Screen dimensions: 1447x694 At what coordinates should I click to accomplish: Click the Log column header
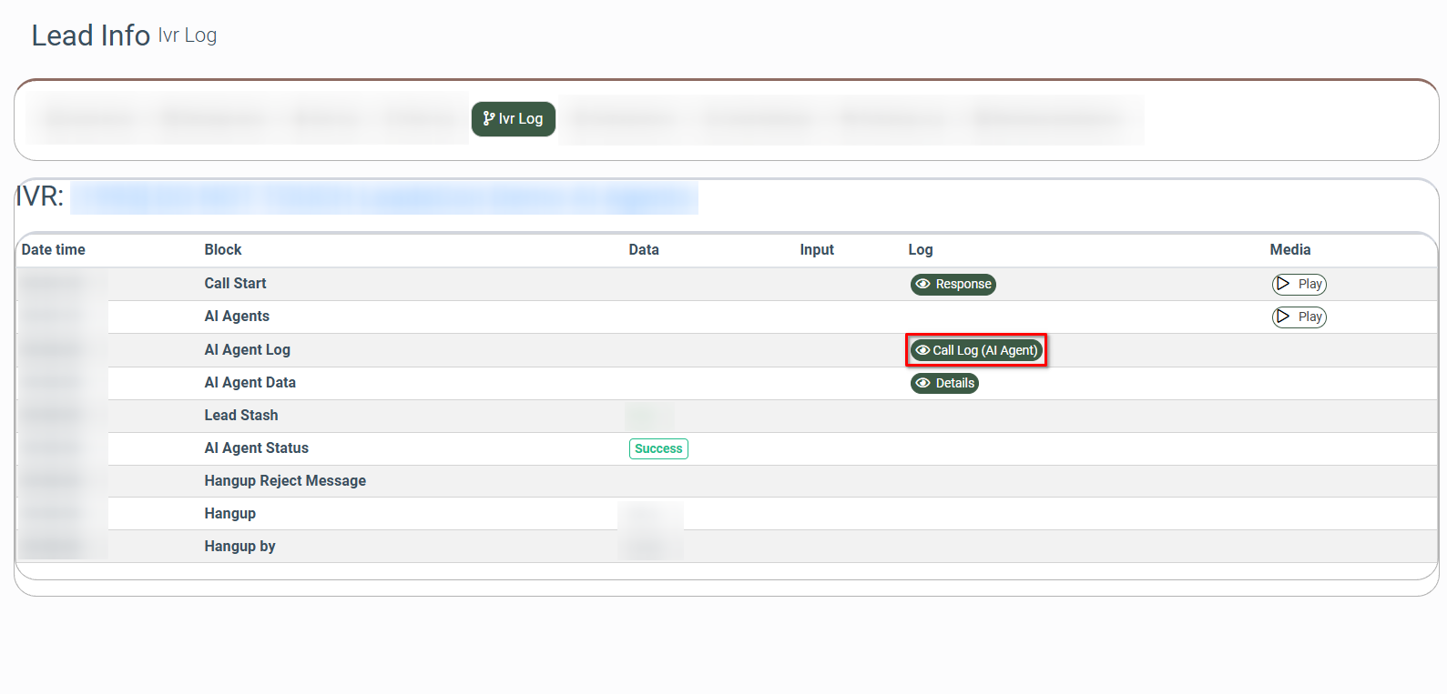tap(920, 250)
